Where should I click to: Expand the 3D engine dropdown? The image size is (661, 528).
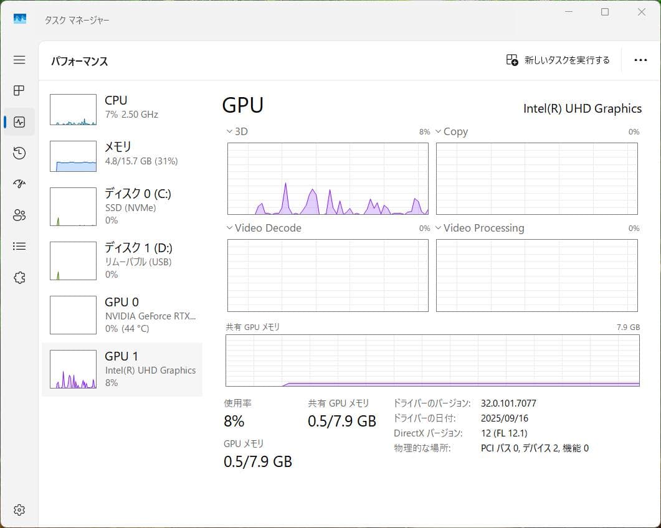click(231, 132)
